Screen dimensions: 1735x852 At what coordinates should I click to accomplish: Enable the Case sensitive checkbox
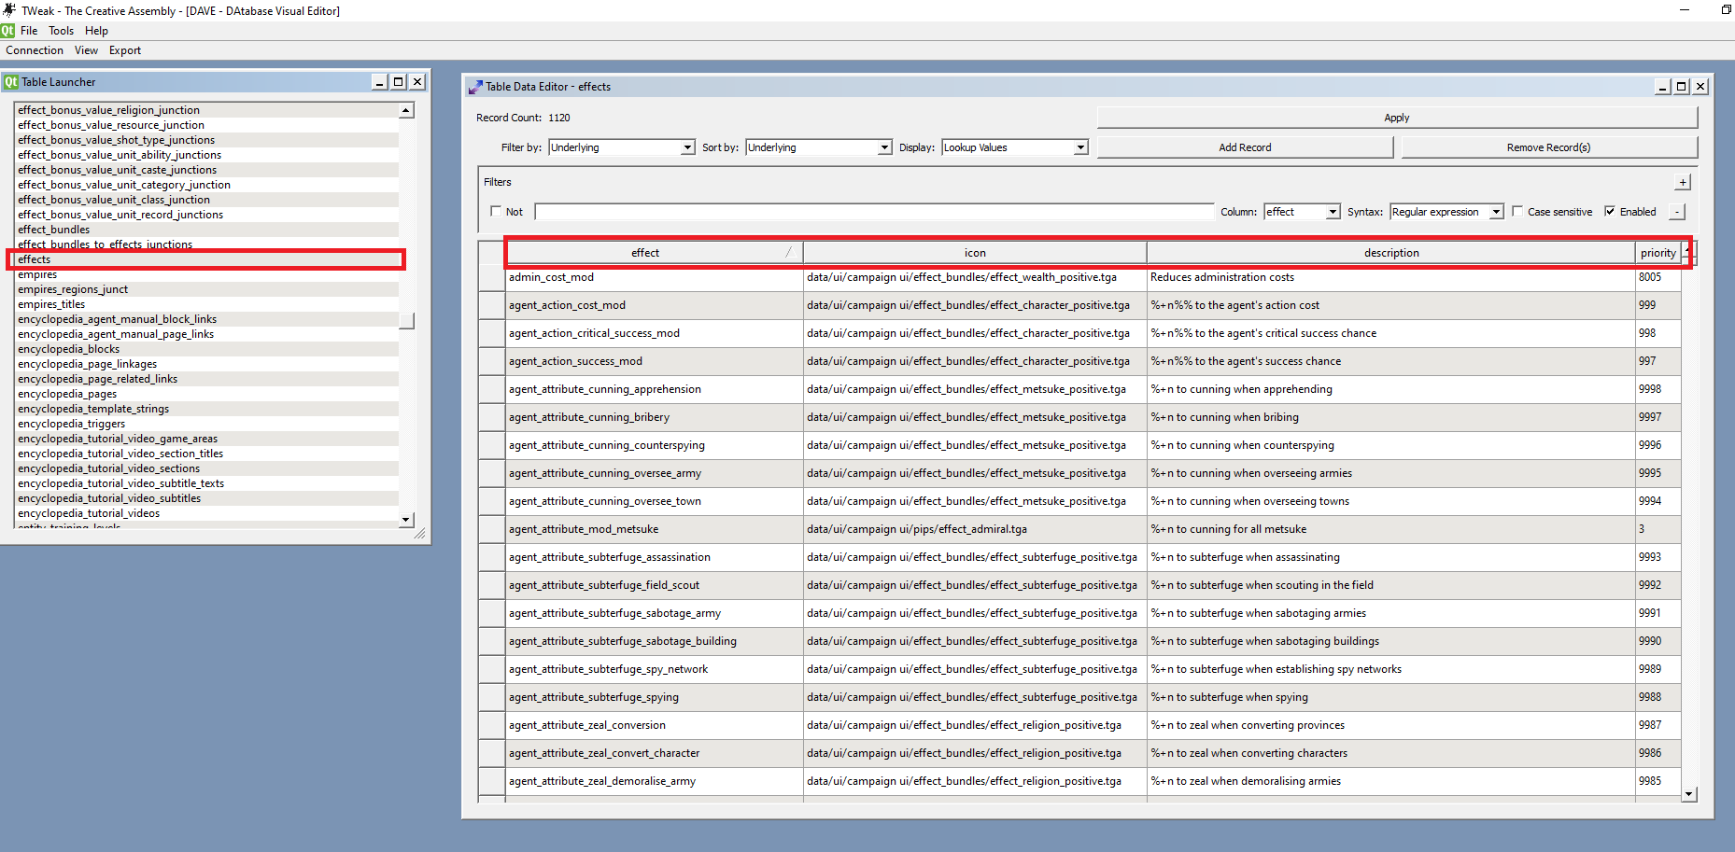pos(1517,212)
